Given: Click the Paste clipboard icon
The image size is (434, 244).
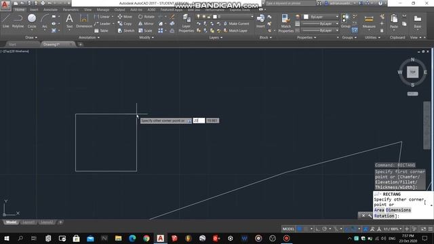Looking at the screenshot, I should pyautogui.click(x=394, y=22).
